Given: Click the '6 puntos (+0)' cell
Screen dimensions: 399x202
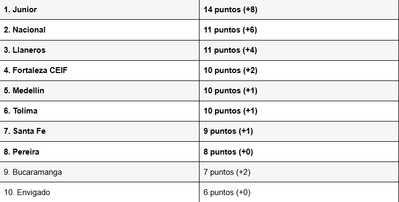Looking at the screenshot, I should pos(299,192).
